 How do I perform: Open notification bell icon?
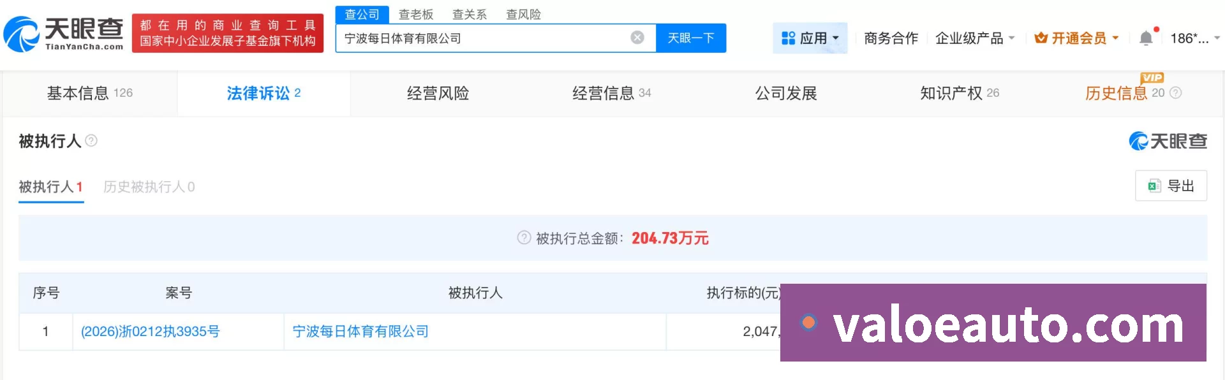pos(1146,38)
